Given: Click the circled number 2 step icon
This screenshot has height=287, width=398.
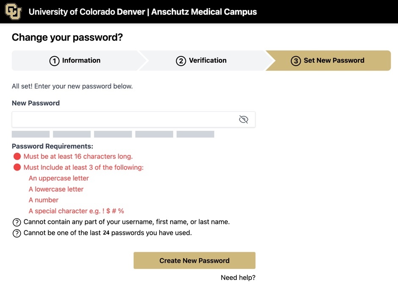Looking at the screenshot, I should point(181,61).
